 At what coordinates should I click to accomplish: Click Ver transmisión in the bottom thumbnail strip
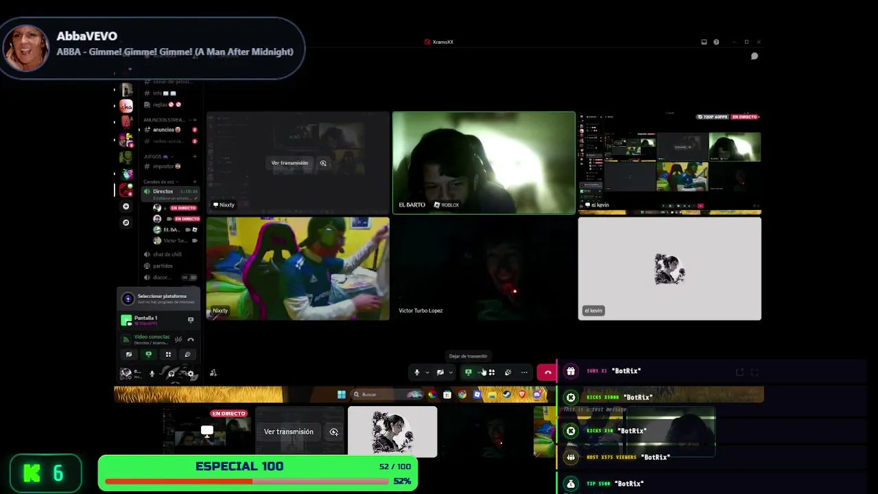289,432
